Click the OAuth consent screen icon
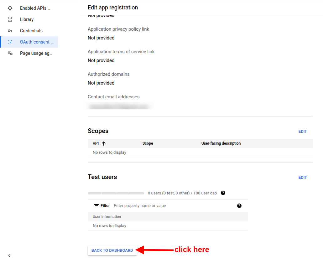The height and width of the screenshot is (263, 323). [10, 42]
